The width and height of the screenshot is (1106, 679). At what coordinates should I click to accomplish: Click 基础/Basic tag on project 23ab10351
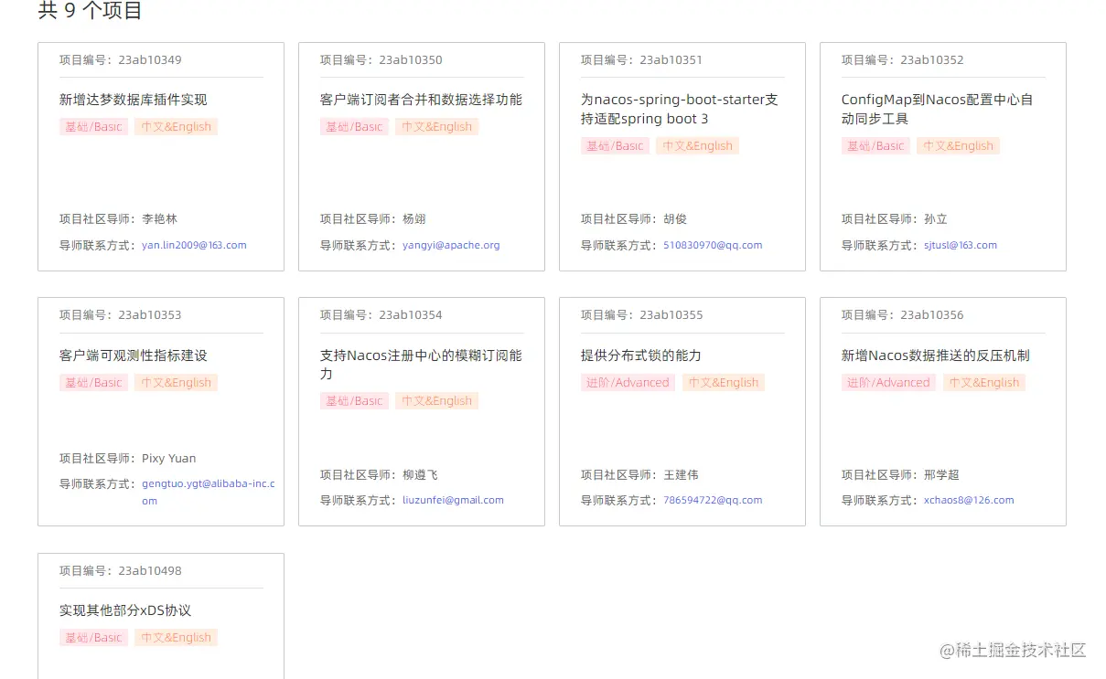[x=615, y=145]
